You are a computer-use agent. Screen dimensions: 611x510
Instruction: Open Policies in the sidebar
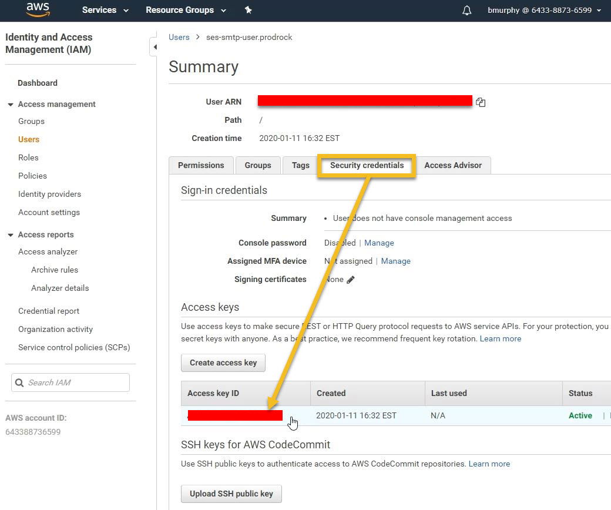[x=32, y=176]
